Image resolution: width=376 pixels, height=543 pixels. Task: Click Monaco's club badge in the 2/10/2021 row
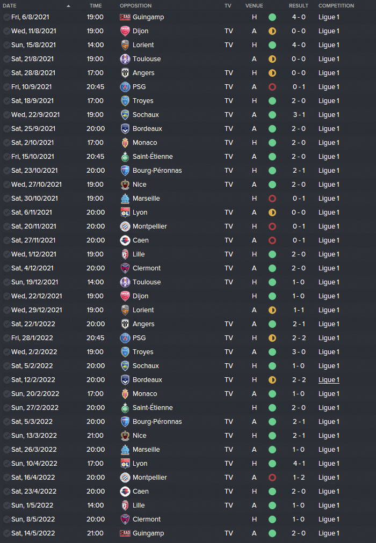coord(125,143)
